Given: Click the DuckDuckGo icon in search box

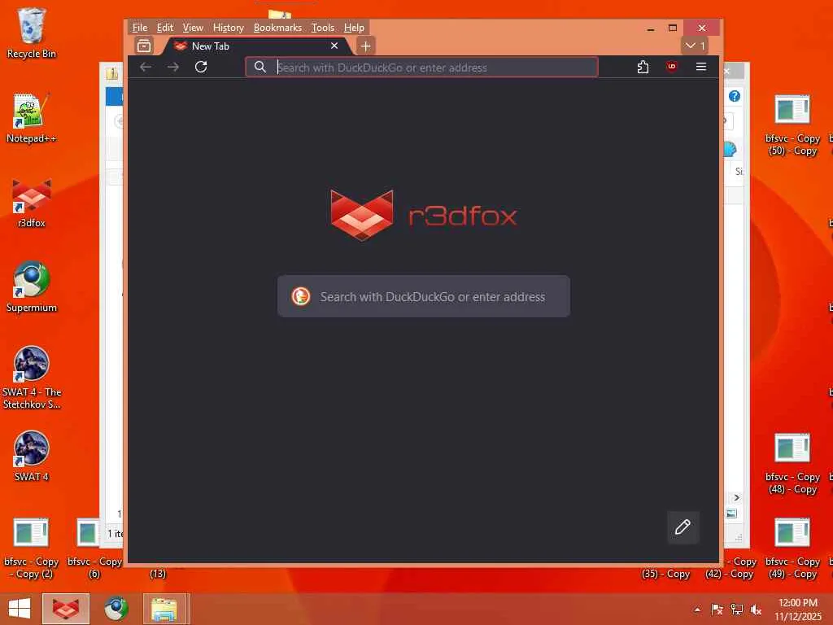Looking at the screenshot, I should pyautogui.click(x=301, y=296).
